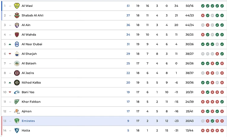Click Hatta's last form result icon
The image size is (227, 137).
pyautogui.click(x=222, y=130)
